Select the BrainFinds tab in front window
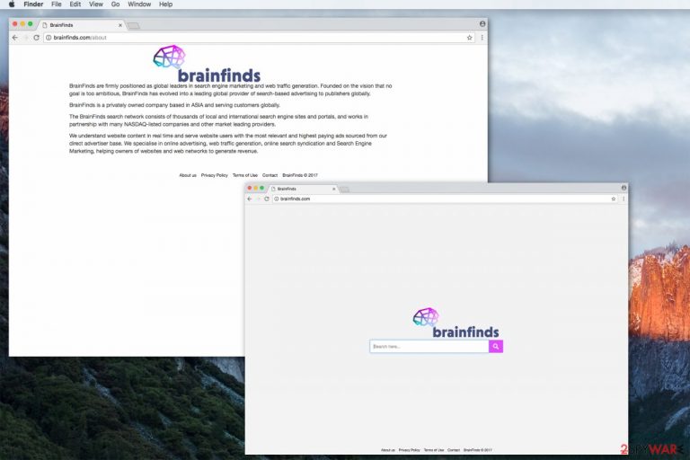The height and width of the screenshot is (460, 690). [303, 189]
